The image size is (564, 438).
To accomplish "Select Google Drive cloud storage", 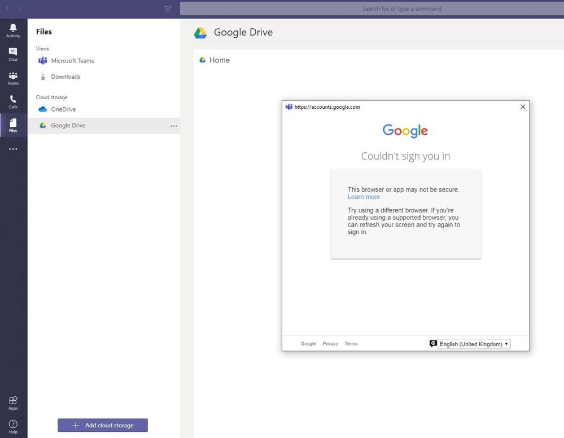I will point(103,125).
